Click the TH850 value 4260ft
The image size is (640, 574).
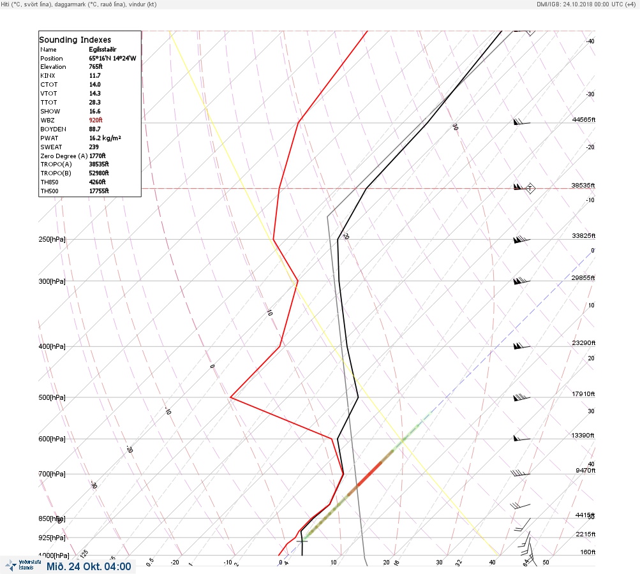[x=97, y=182]
